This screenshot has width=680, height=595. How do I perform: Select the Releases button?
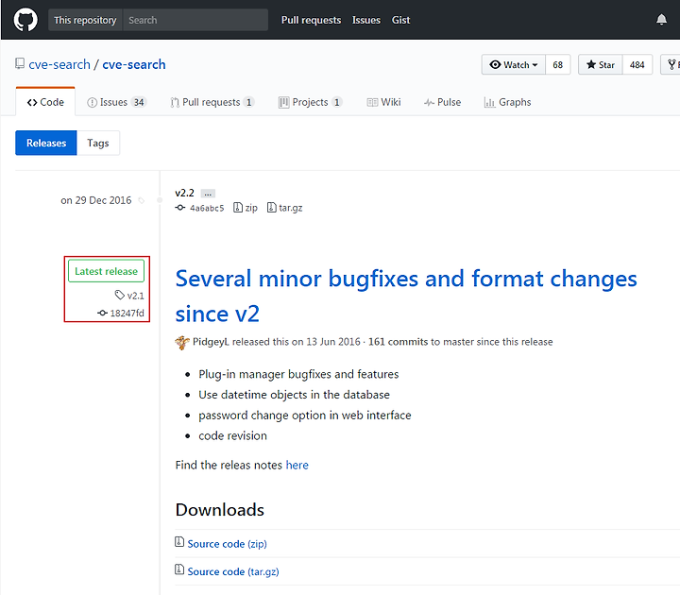(x=46, y=143)
